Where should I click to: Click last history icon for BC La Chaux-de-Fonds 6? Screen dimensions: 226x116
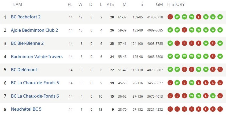pyautogui.click(x=220, y=96)
